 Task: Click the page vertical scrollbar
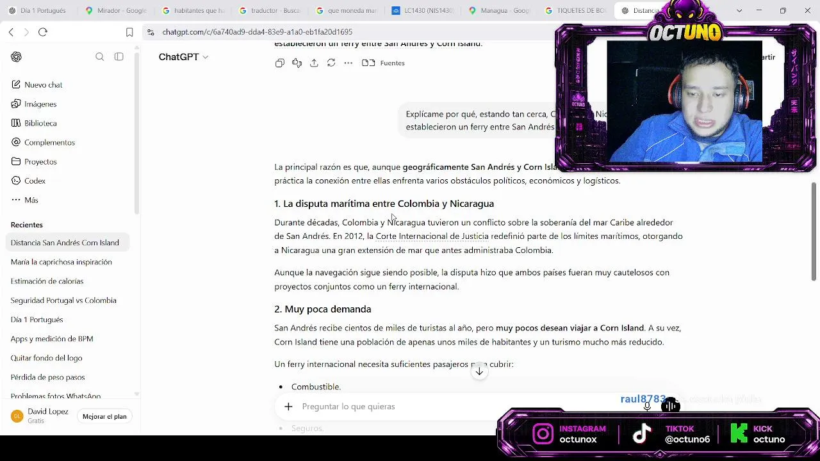point(815,230)
